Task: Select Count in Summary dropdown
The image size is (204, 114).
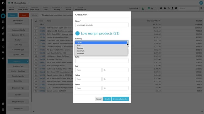Action: point(101,43)
